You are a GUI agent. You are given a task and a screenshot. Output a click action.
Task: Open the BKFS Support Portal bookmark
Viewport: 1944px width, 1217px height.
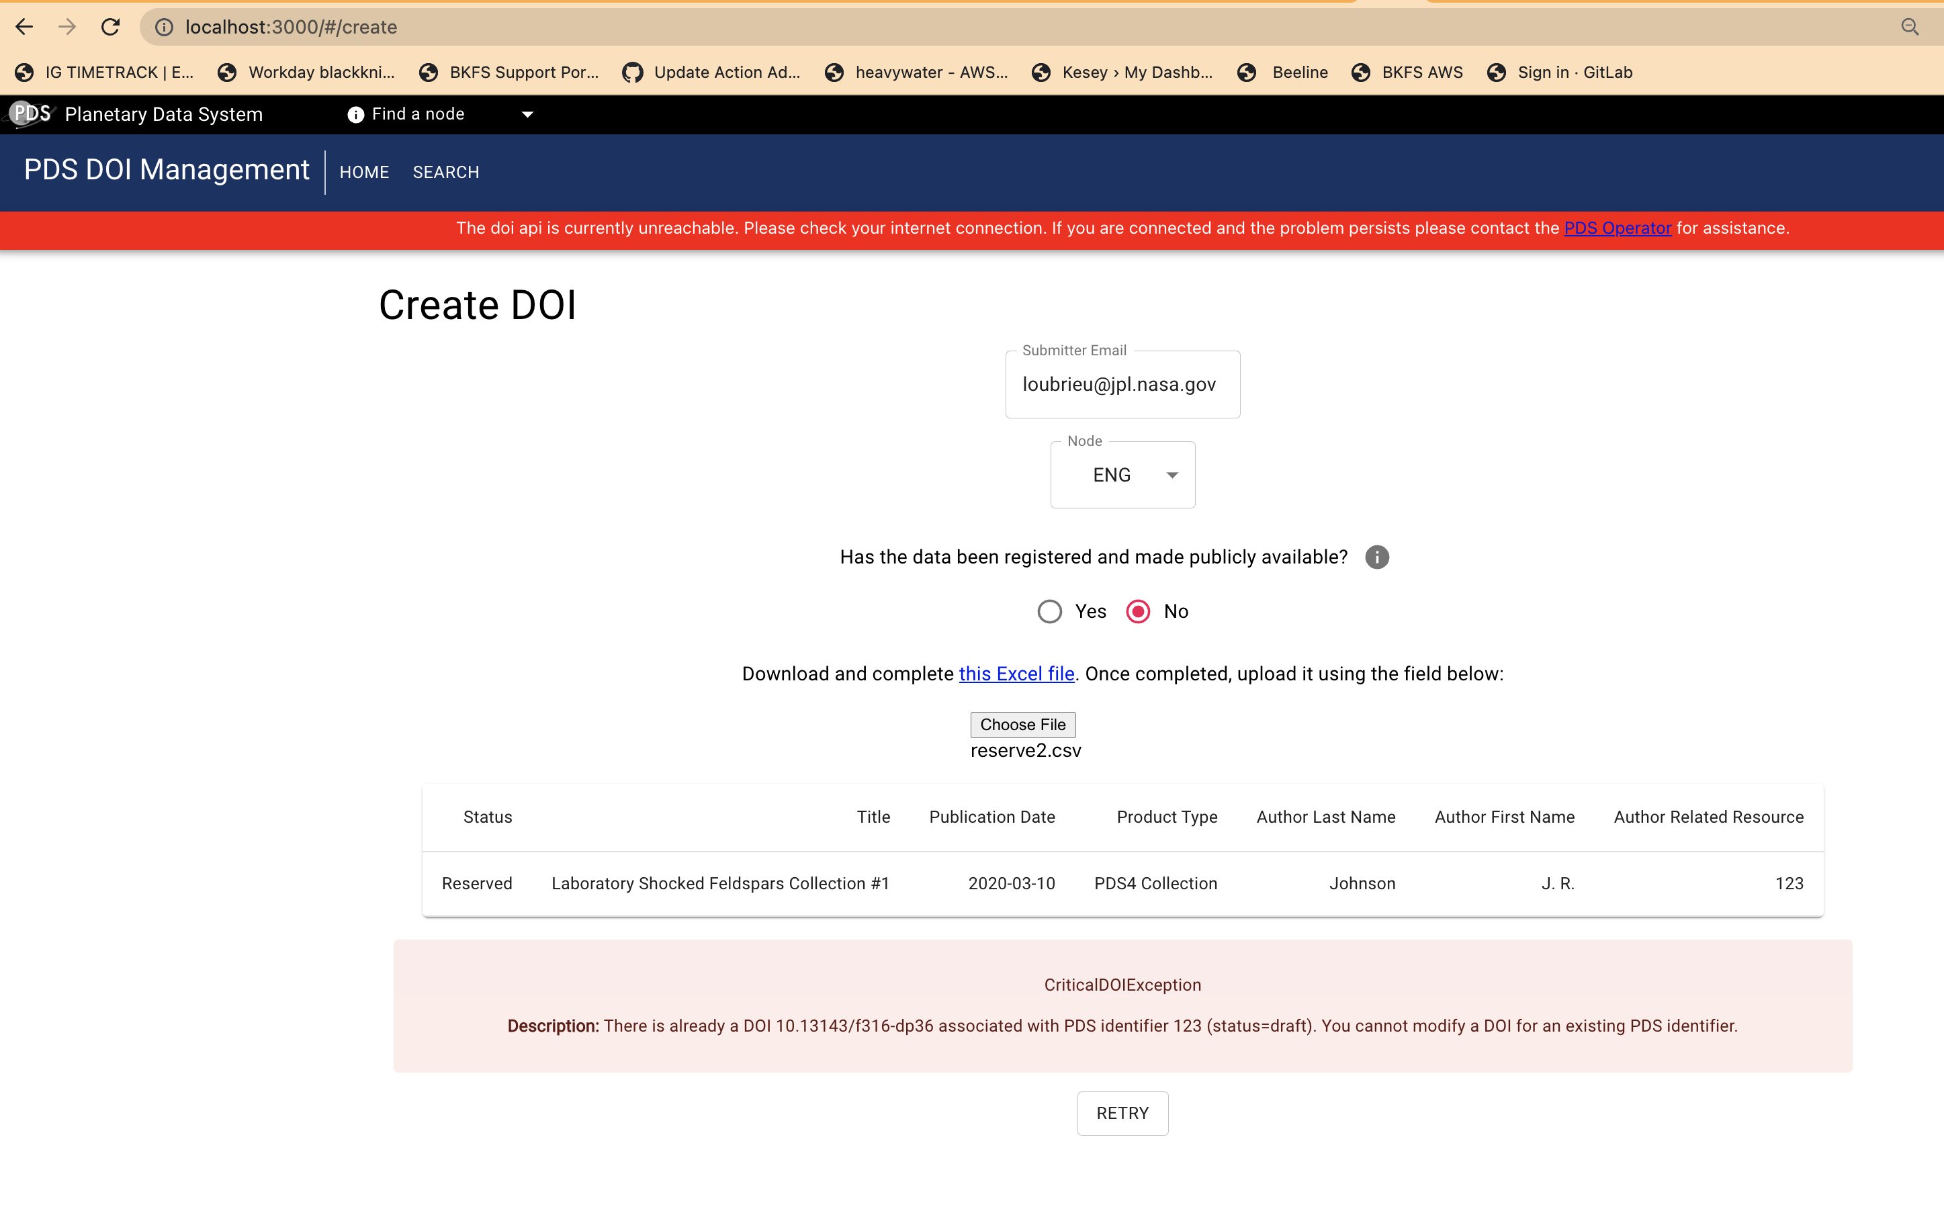(x=509, y=73)
